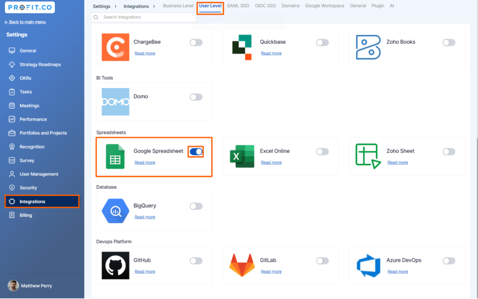Click the Security shield icon
Screen dimensions: 478x299
click(12, 188)
